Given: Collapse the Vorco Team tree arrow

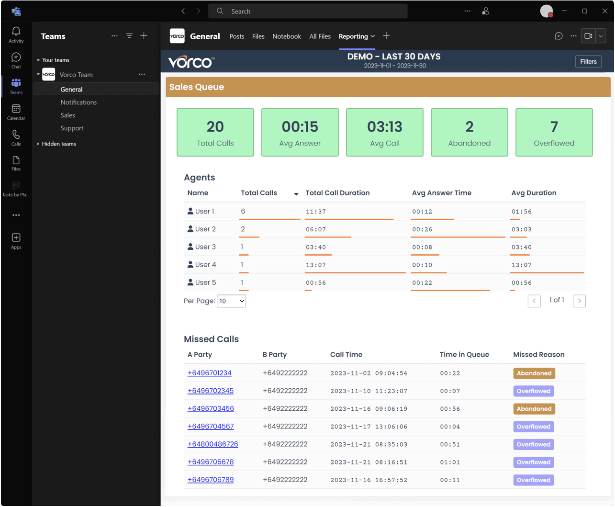Looking at the screenshot, I should pyautogui.click(x=38, y=74).
